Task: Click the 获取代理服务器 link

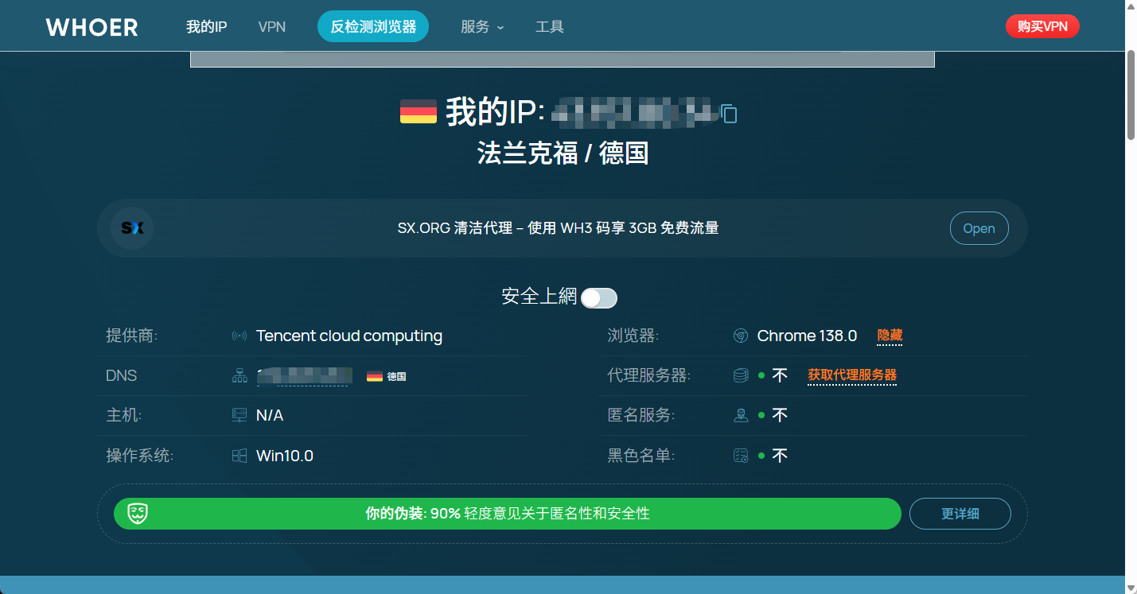Action: click(x=852, y=375)
